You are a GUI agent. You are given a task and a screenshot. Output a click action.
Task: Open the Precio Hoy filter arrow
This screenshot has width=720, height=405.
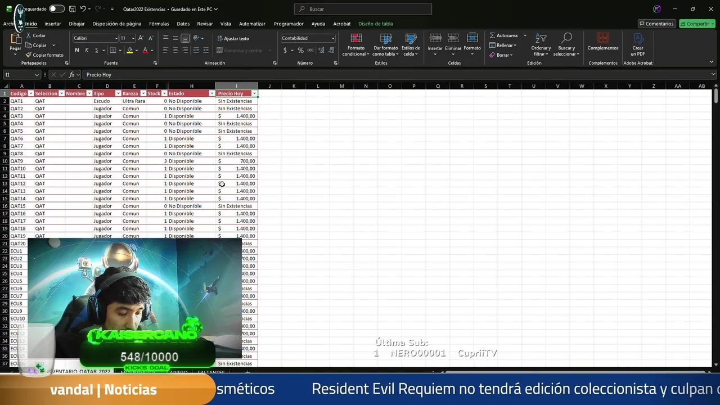(x=254, y=93)
